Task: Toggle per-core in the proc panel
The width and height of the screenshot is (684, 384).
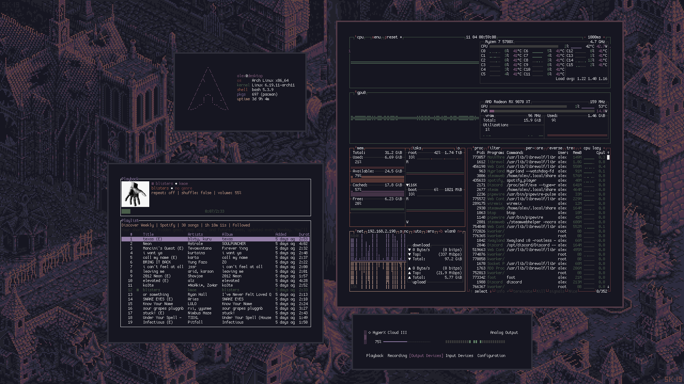Action: [x=534, y=148]
